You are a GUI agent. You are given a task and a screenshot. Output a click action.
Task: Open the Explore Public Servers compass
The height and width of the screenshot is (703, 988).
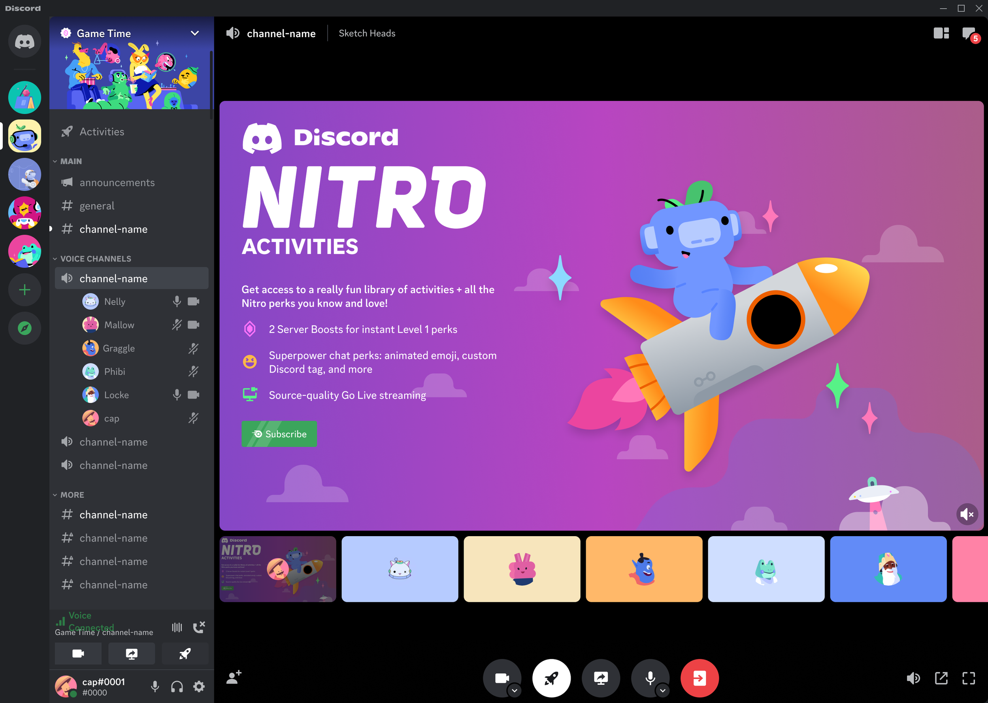point(25,328)
